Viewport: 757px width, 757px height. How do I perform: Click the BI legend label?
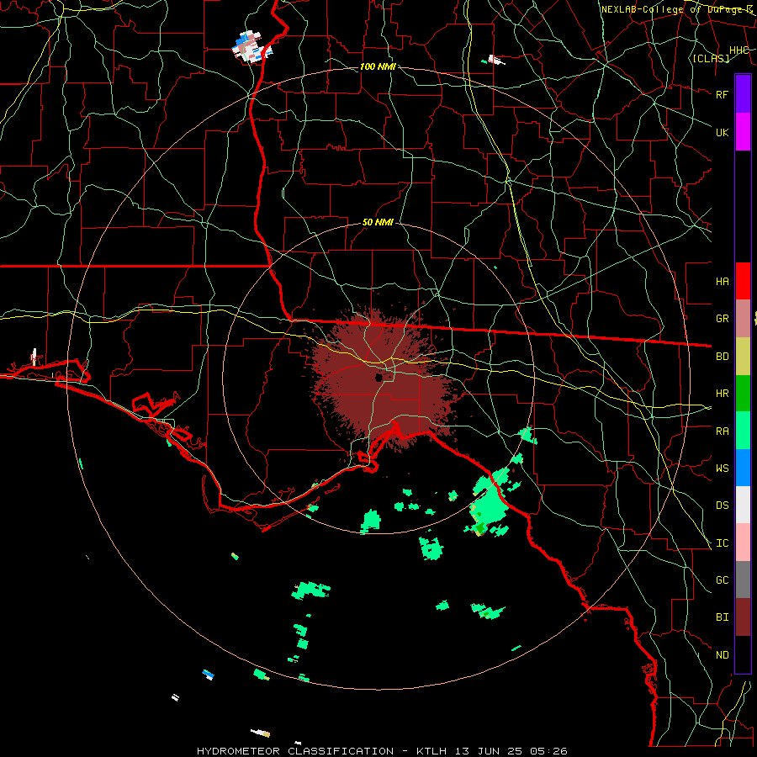722,617
